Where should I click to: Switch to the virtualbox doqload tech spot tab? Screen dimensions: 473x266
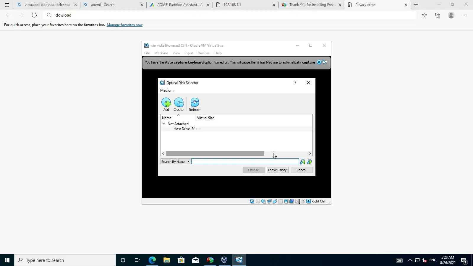47,5
